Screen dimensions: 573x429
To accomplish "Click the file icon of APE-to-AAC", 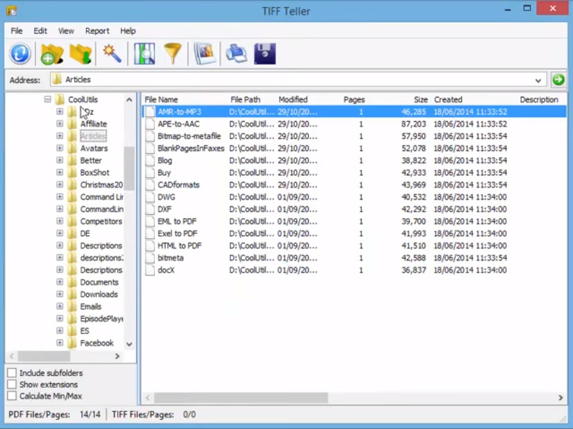I will coord(150,124).
